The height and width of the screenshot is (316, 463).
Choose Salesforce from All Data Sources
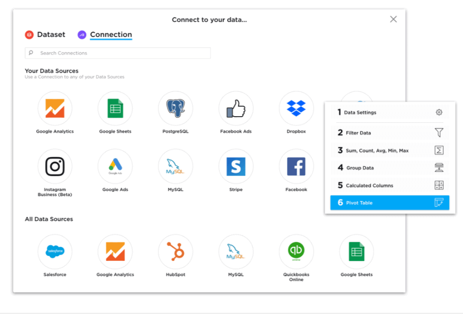tap(55, 252)
